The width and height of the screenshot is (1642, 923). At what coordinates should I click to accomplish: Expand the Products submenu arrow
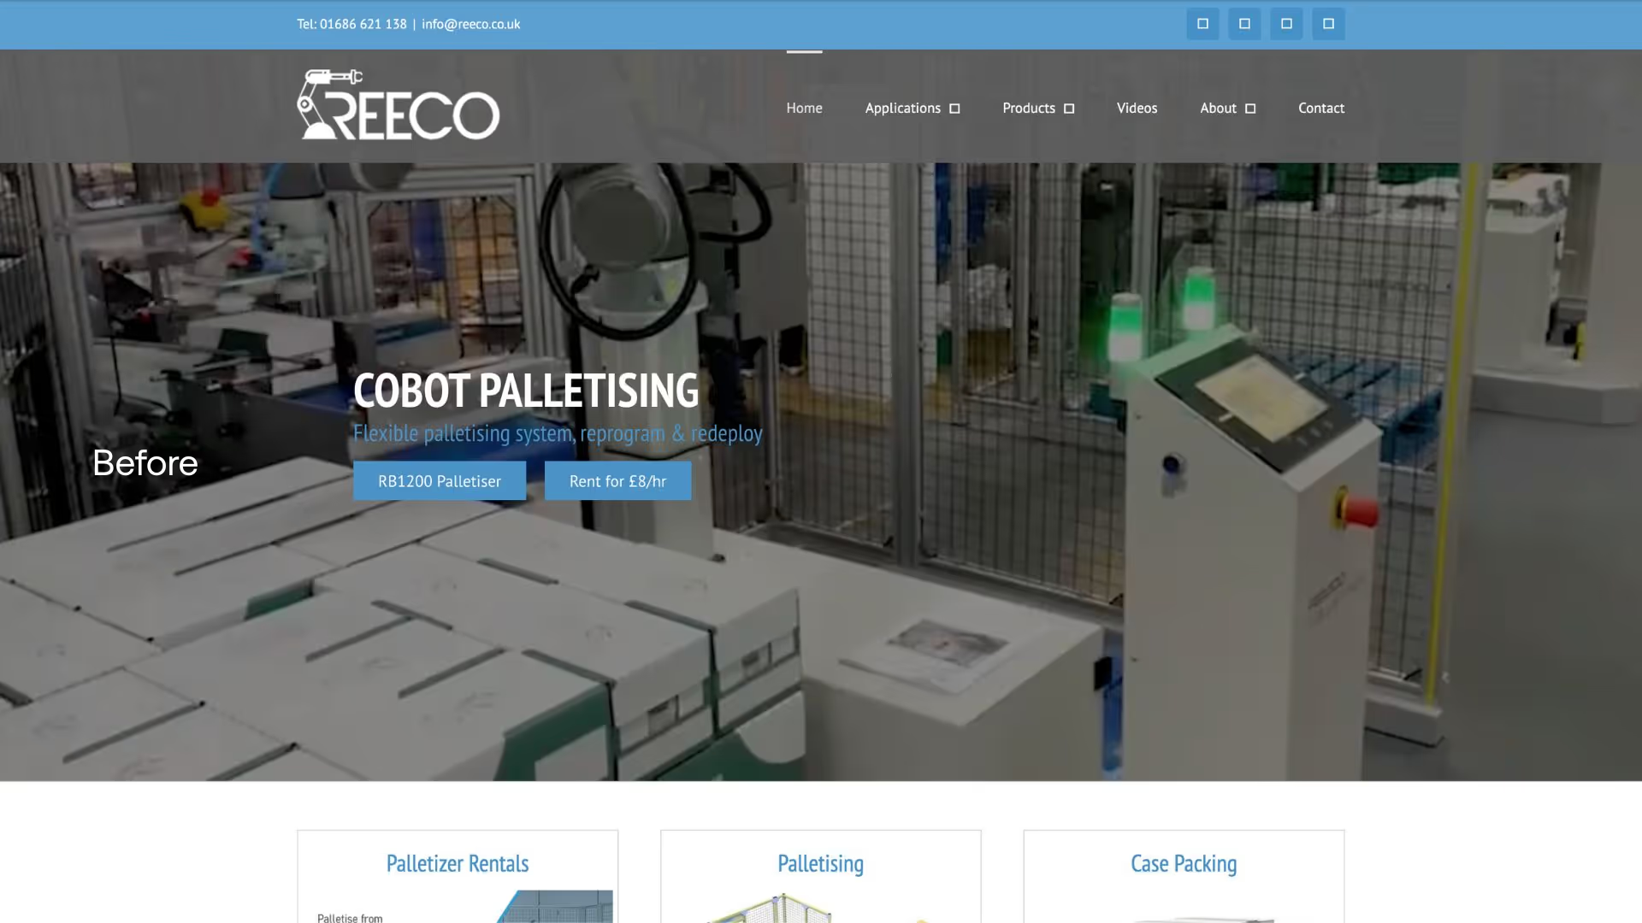click(x=1069, y=109)
